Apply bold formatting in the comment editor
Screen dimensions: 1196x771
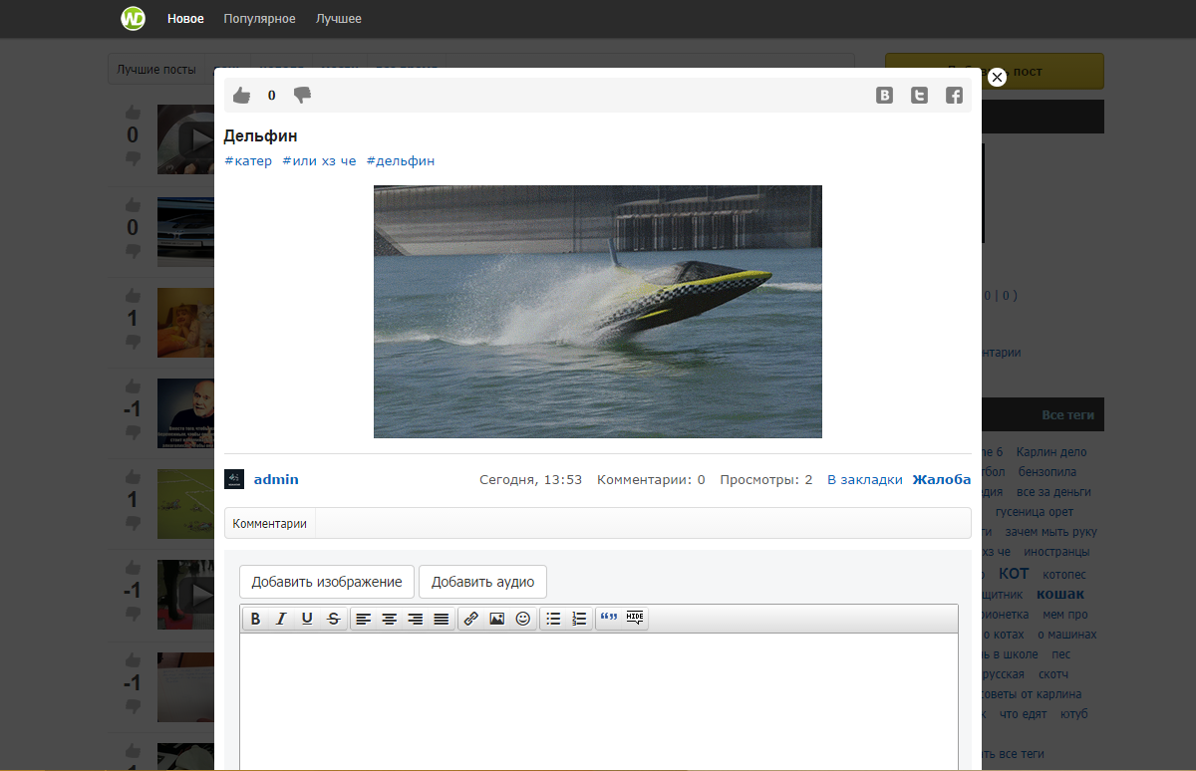(x=255, y=619)
